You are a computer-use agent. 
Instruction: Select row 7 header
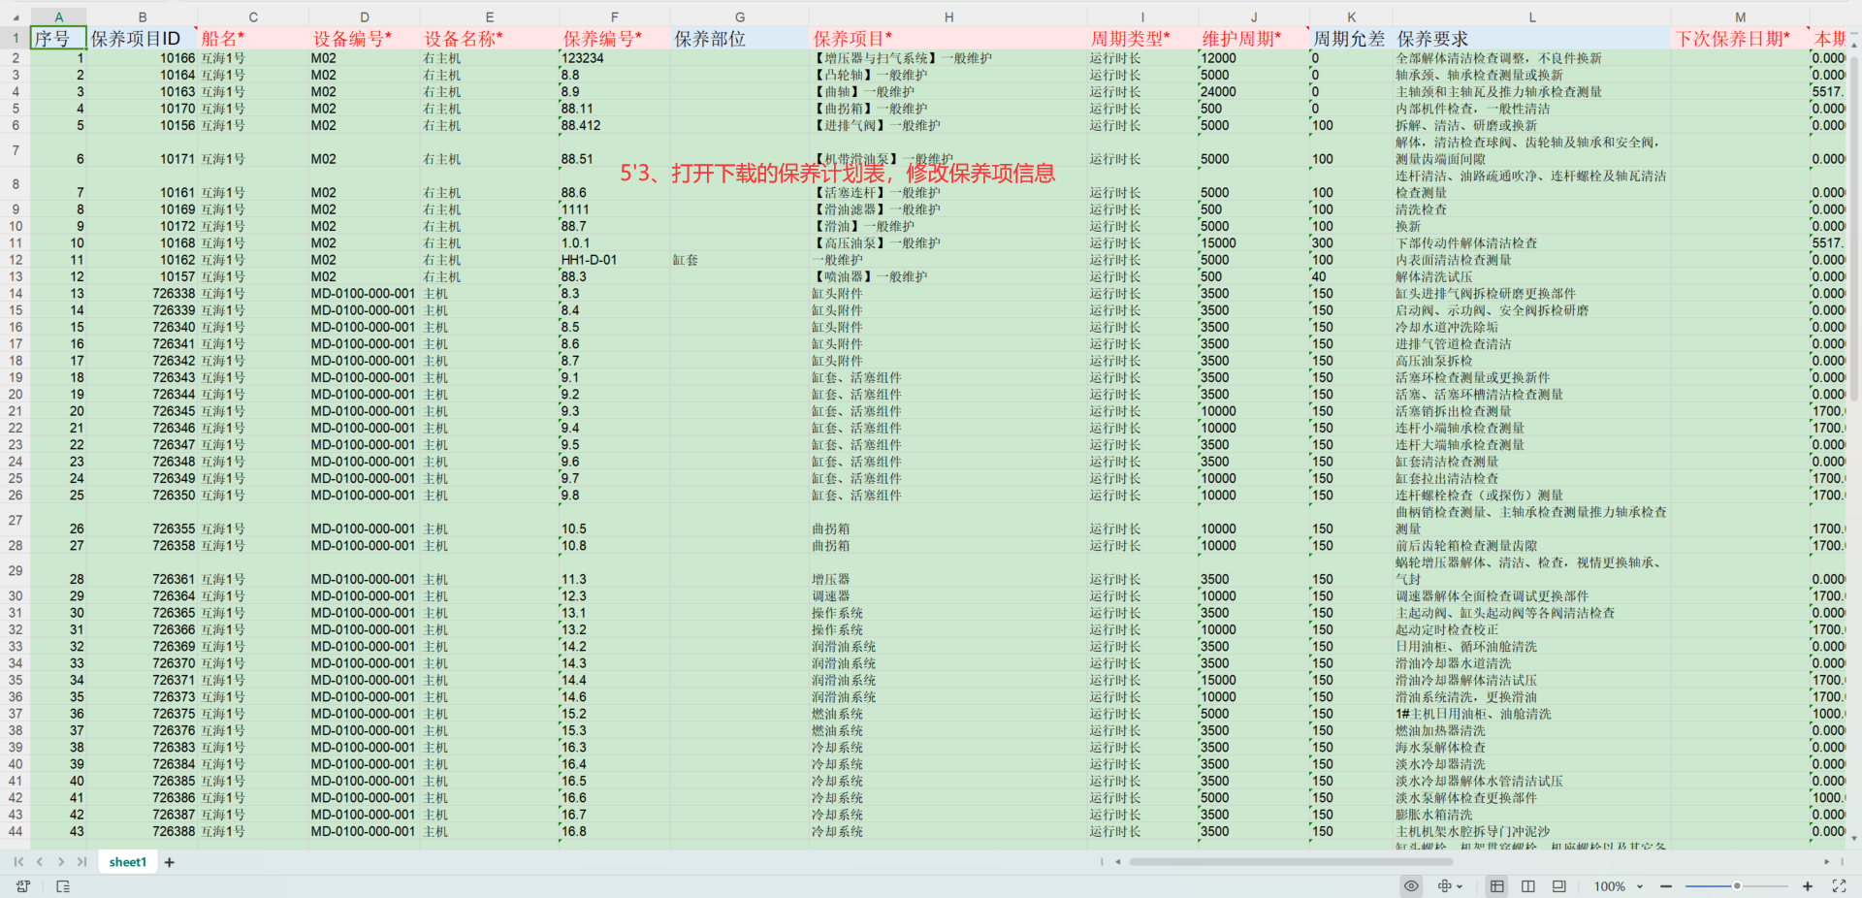[16, 150]
